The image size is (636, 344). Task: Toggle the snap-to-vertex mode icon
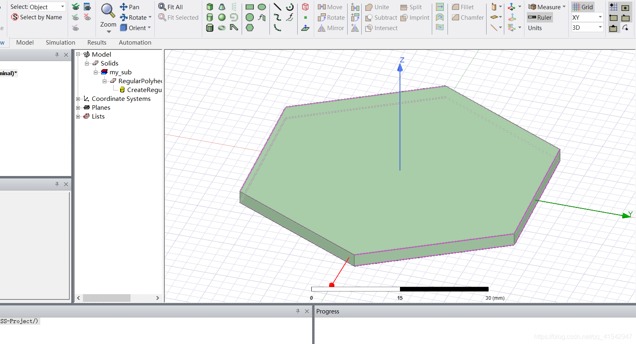point(613,18)
